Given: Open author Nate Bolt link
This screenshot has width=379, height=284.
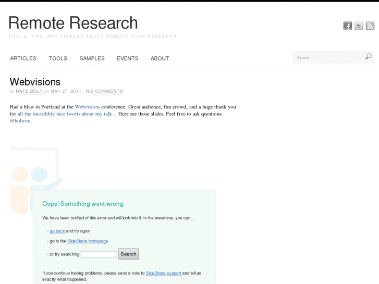Looking at the screenshot, I should [x=29, y=91].
